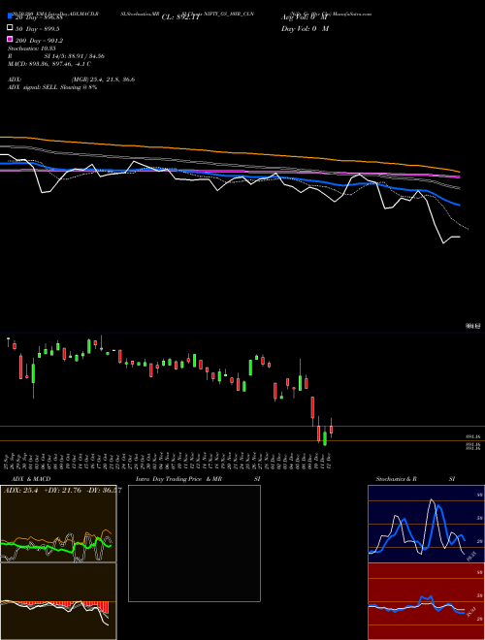
Task: Click the last red candlestick on 12 Dec
Action: pos(331,430)
